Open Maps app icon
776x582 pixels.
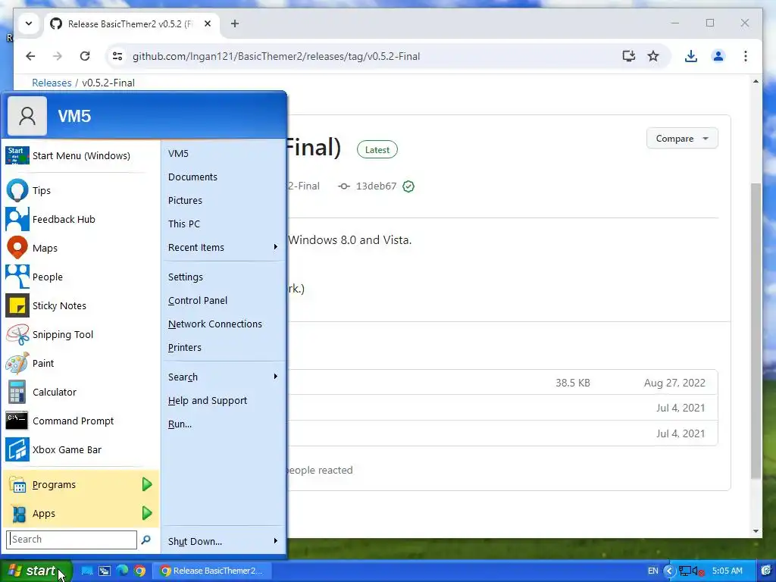[x=17, y=248]
